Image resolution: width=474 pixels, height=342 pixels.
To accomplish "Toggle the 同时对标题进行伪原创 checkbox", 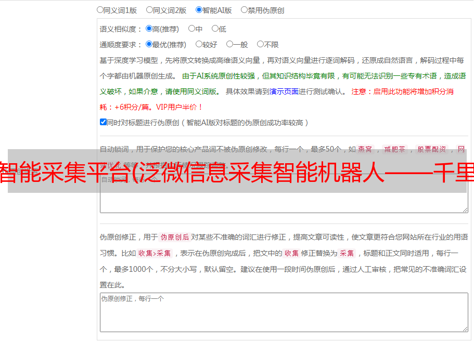I will pos(103,122).
